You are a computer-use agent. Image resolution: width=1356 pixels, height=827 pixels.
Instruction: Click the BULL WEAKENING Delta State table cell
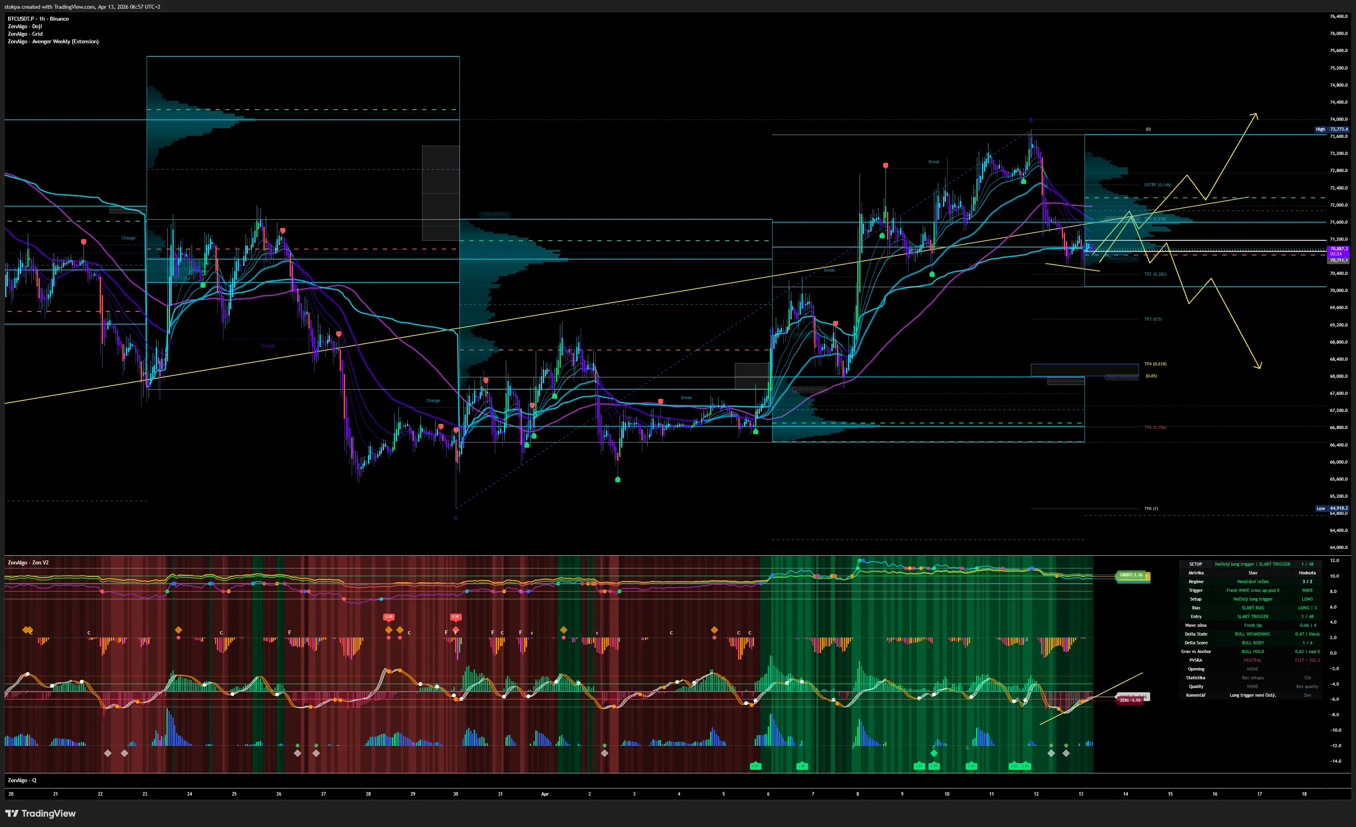click(1252, 634)
